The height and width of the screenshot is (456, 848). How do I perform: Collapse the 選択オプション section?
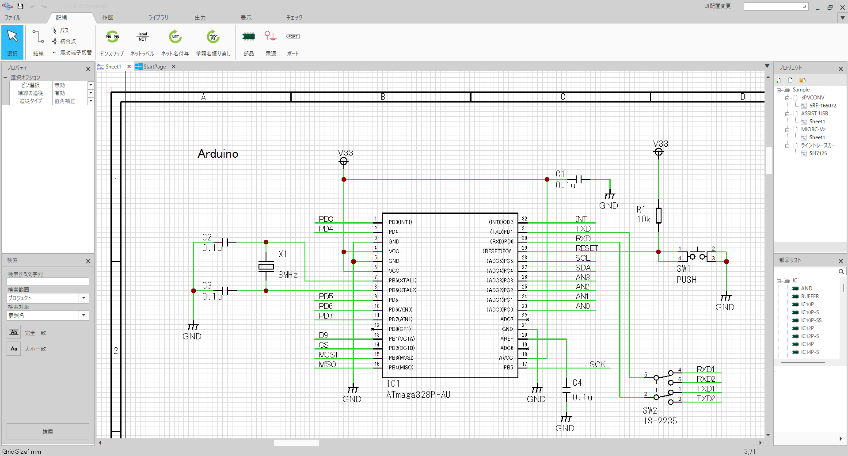[x=5, y=77]
